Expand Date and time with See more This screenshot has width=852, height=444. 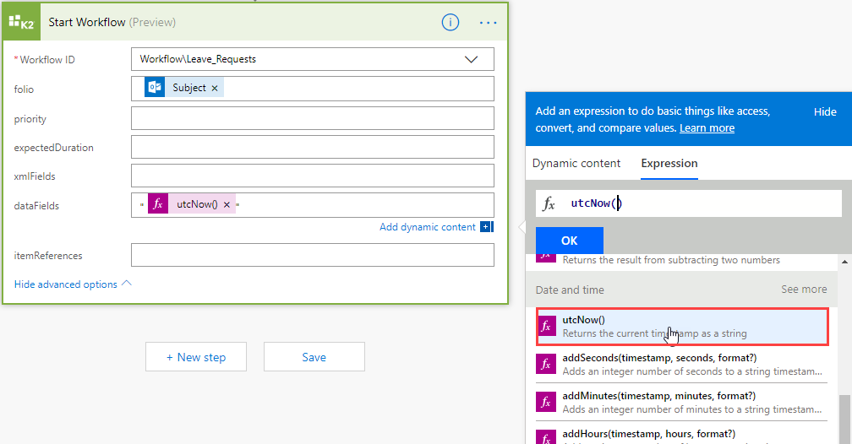(x=804, y=290)
